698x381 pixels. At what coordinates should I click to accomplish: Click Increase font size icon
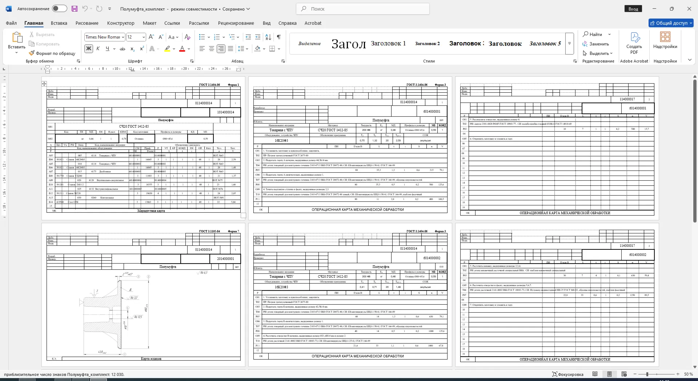pos(152,37)
